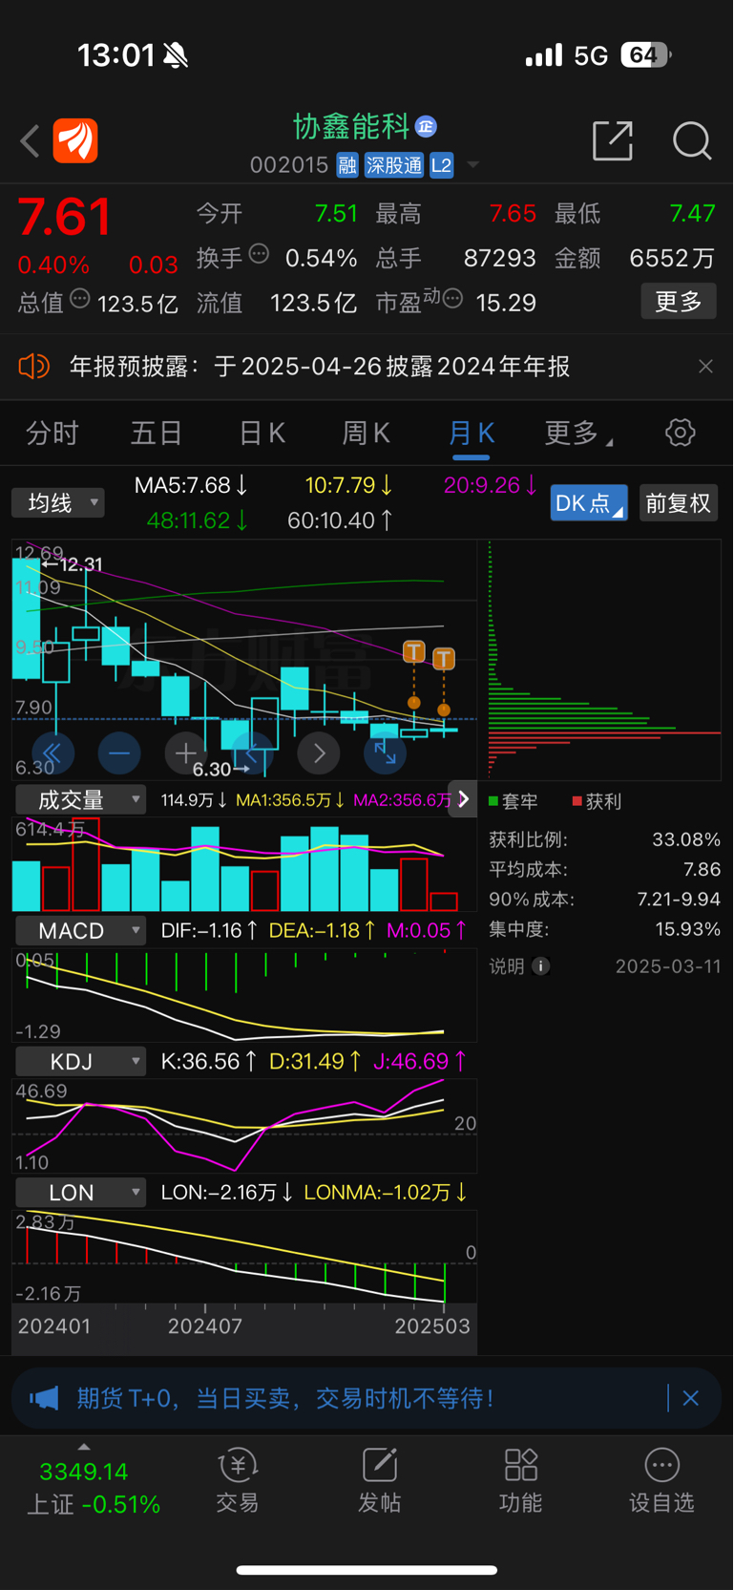Open 发帖 post composer
The height and width of the screenshot is (1590, 734).
(x=379, y=1481)
